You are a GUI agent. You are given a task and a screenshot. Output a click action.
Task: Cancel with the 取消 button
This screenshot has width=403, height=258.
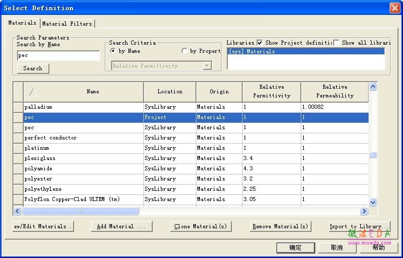pyautogui.click(x=337, y=248)
